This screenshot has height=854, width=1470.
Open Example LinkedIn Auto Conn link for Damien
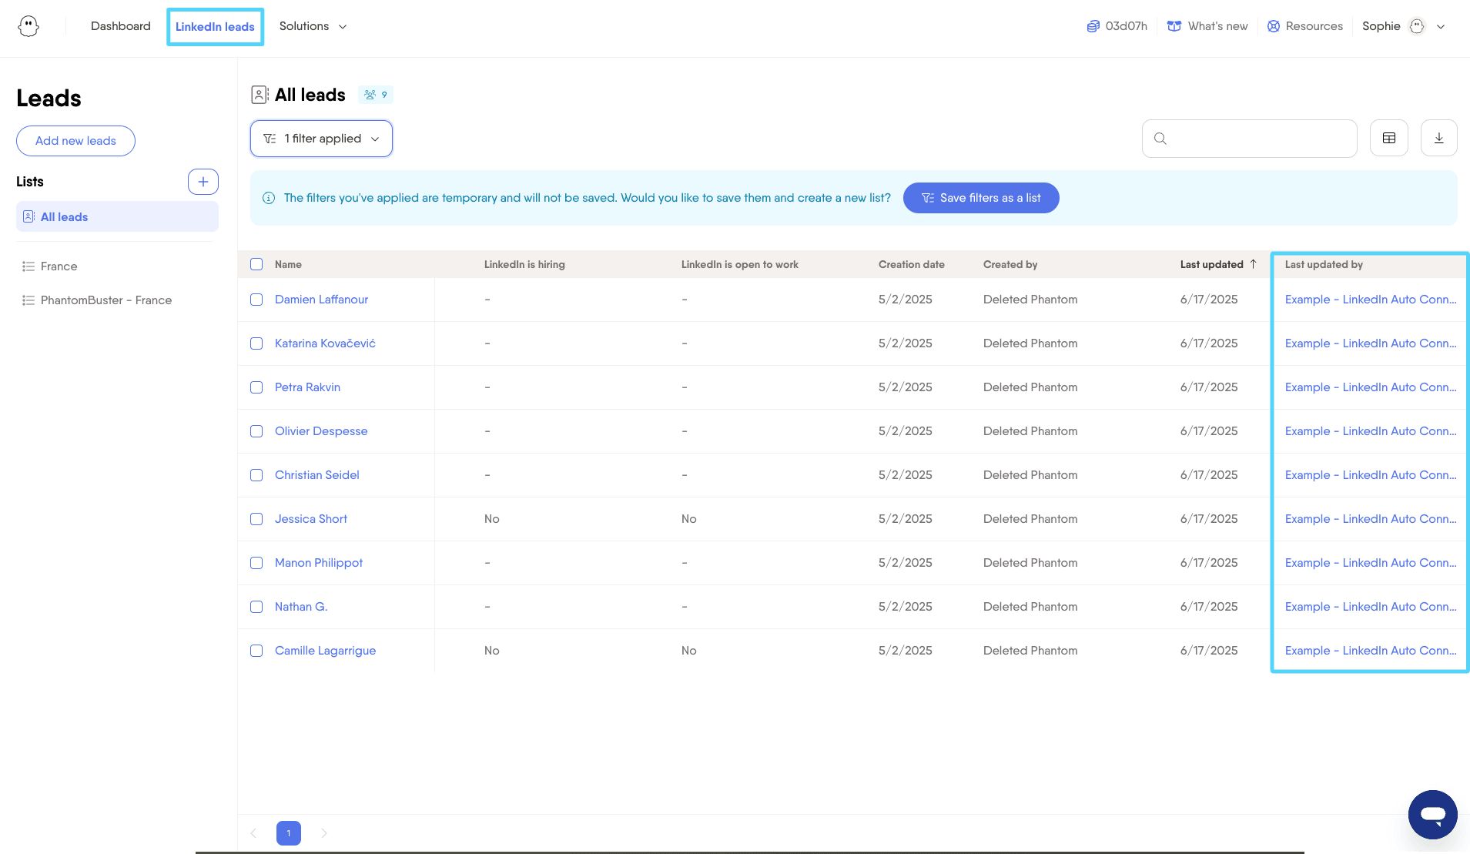(1371, 300)
